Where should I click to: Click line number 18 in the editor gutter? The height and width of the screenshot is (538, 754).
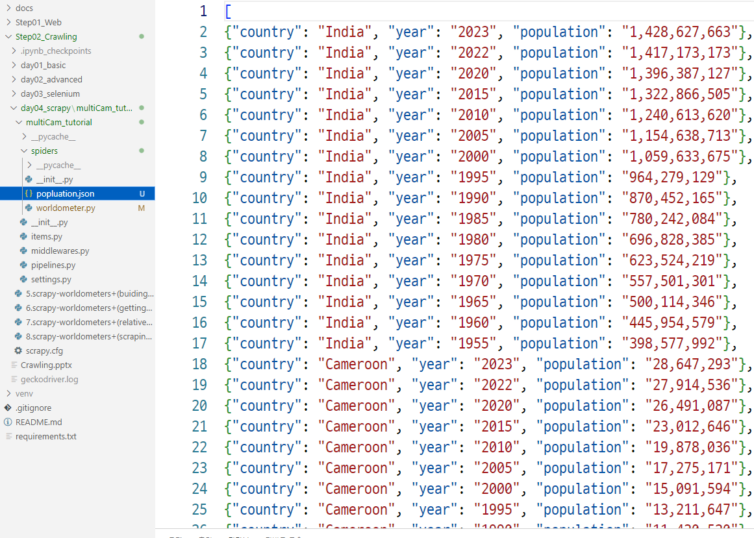click(x=199, y=364)
